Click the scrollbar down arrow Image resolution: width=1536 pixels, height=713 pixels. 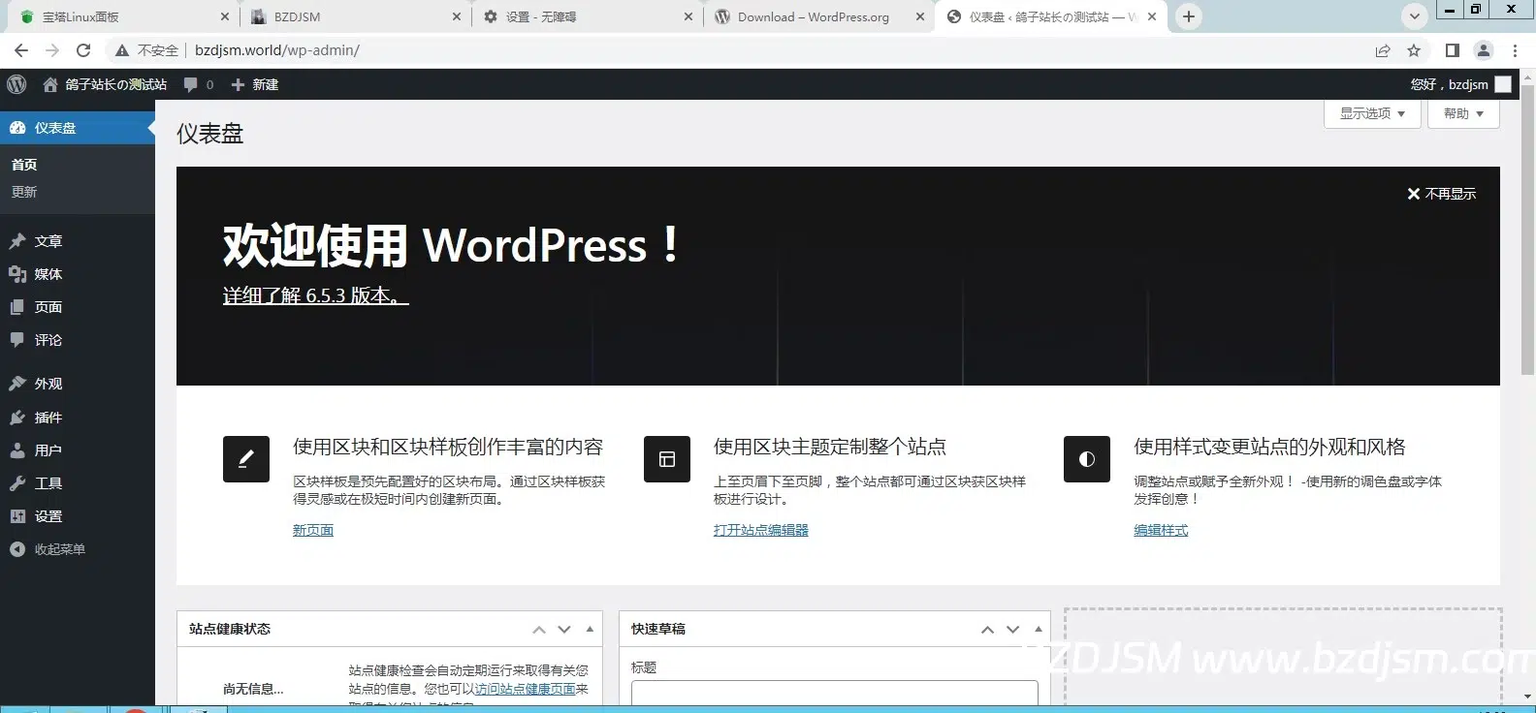click(1528, 697)
